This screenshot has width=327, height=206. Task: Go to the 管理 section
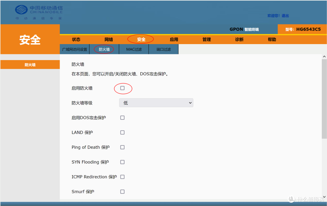206,39
